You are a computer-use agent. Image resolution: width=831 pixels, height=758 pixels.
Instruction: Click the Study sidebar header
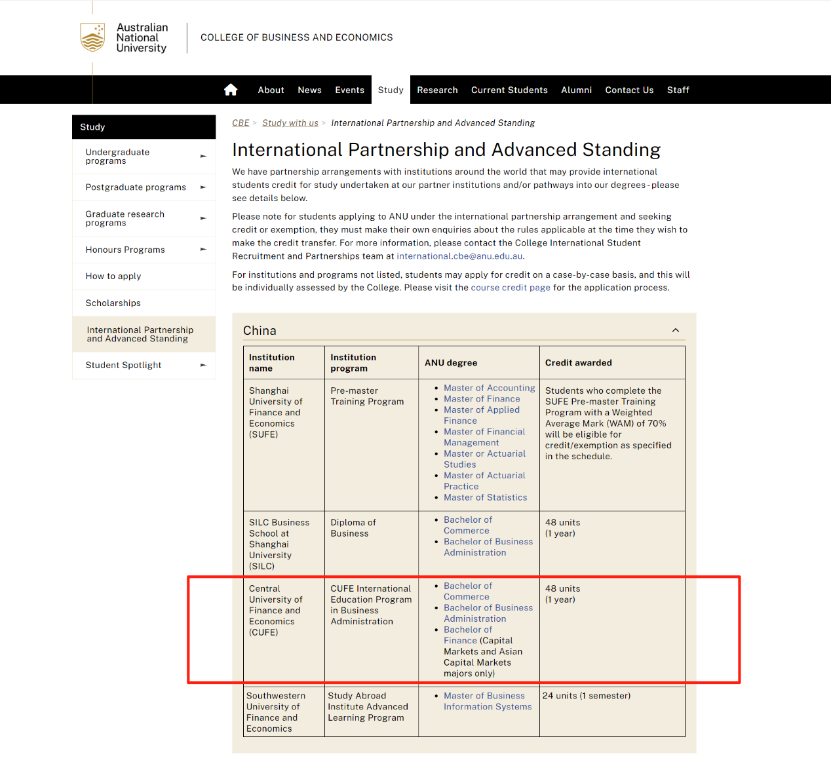pyautogui.click(x=144, y=127)
